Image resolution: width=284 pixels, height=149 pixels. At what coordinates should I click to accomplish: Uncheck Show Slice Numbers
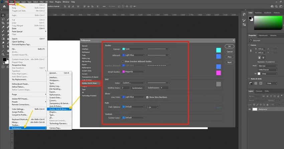pos(147,97)
